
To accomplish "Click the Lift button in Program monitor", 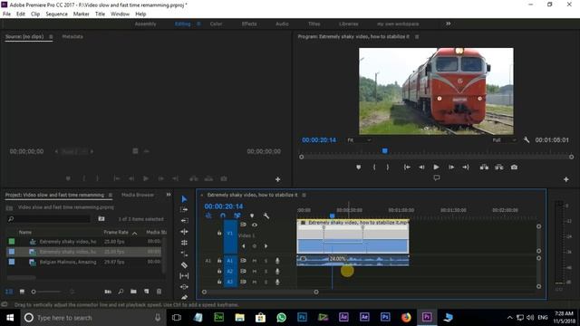I will 484,167.
